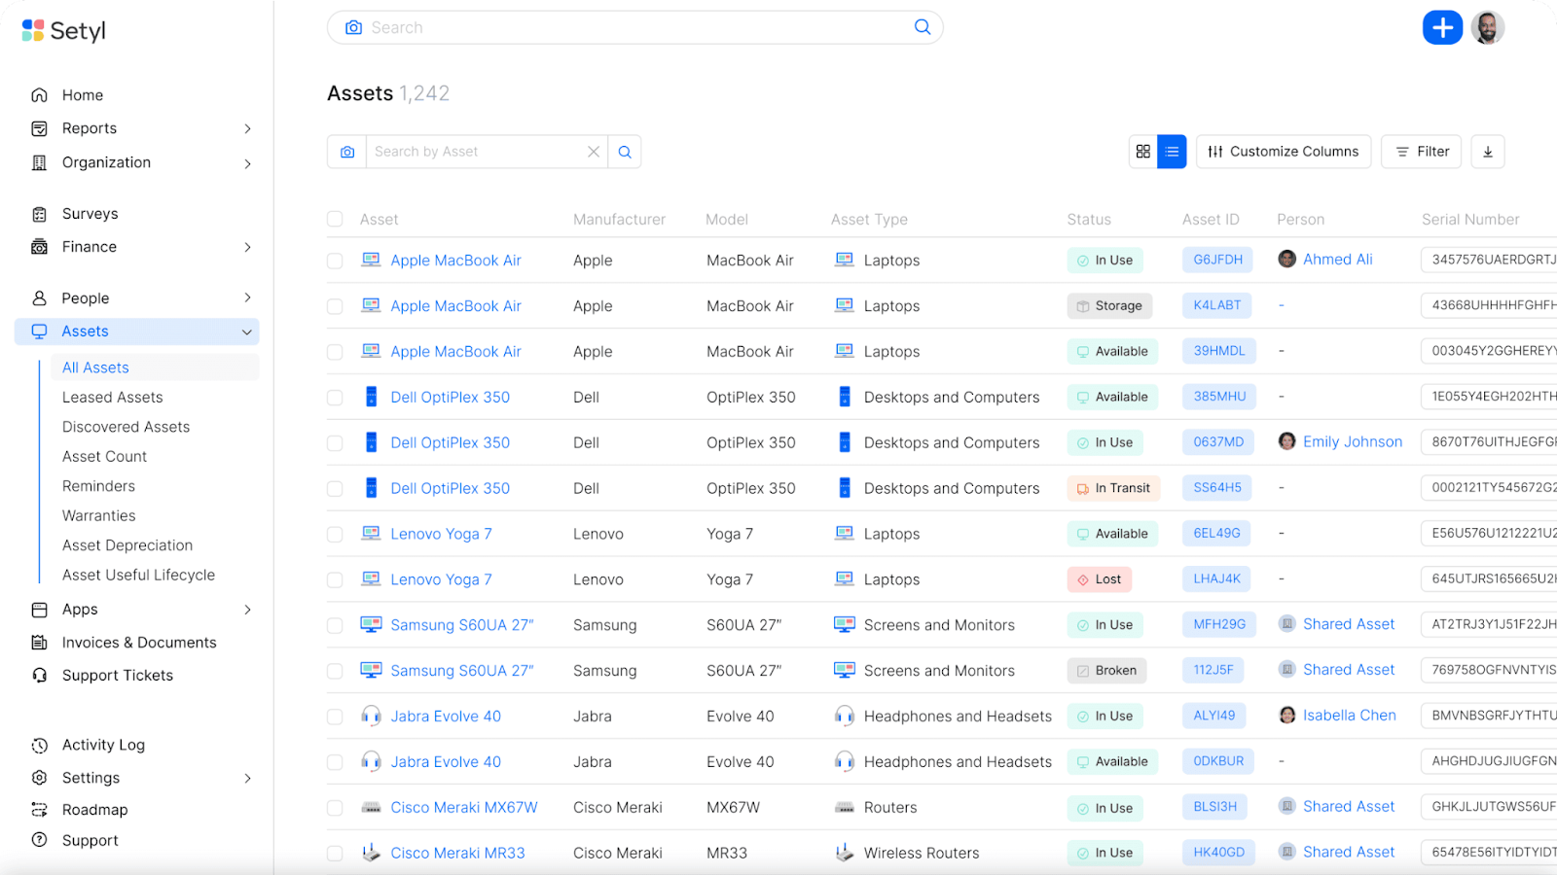The width and height of the screenshot is (1557, 875).
Task: Open Emily Johnson's profile link
Action: 1353,441
